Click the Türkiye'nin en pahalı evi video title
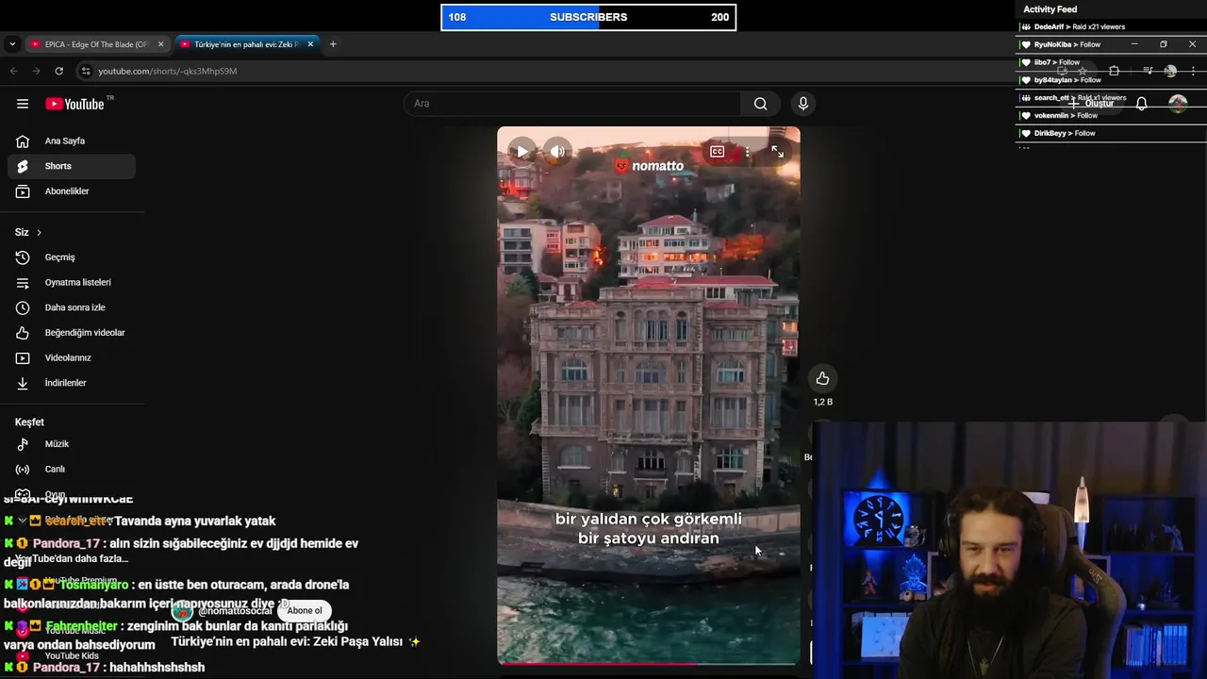 pyautogui.click(x=295, y=641)
